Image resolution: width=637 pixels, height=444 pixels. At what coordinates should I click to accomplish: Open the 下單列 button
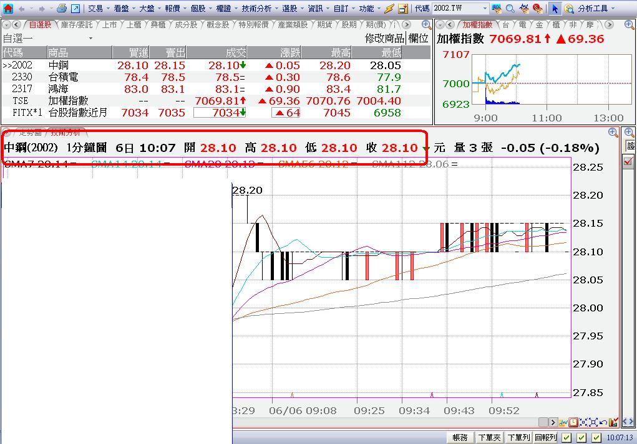tap(518, 438)
